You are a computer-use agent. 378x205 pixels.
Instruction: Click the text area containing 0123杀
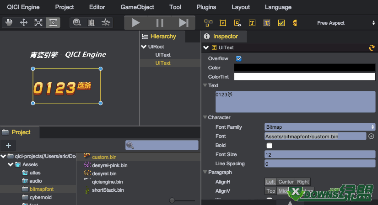pyautogui.click(x=295, y=101)
